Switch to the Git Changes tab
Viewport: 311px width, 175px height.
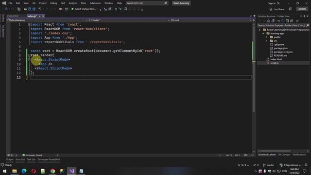[x=284, y=155]
